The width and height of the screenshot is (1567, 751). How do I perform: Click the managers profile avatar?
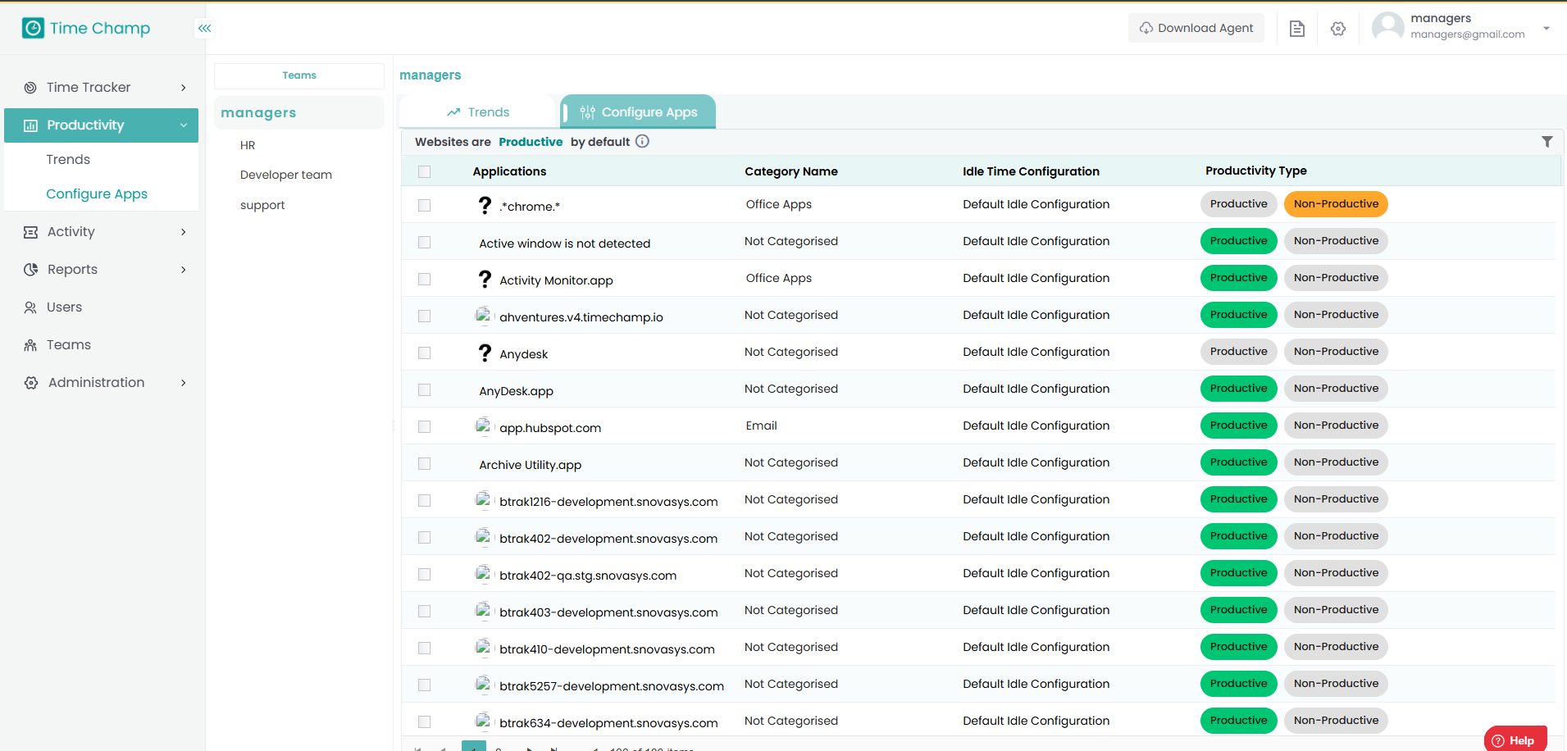pos(1388,27)
